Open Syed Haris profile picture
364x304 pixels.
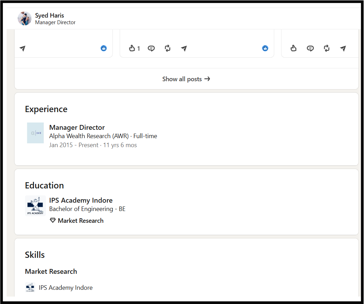pos(25,18)
